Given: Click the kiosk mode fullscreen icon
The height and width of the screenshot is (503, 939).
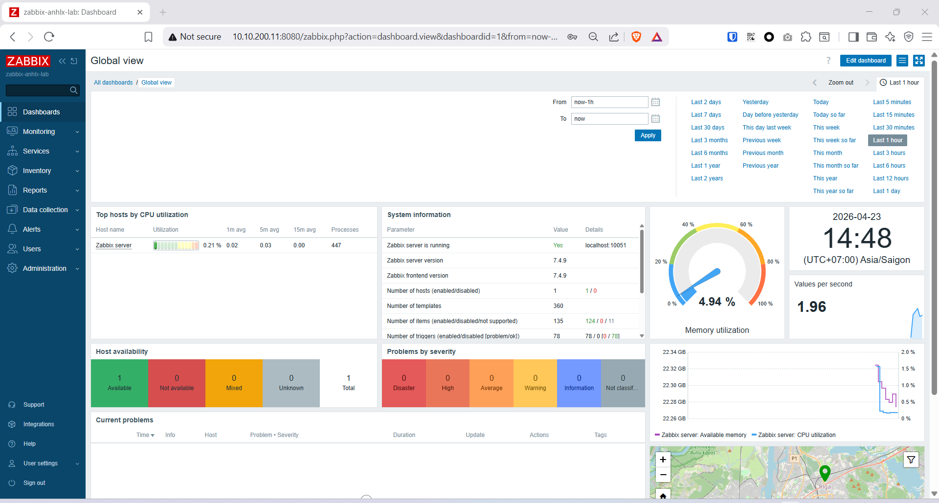Looking at the screenshot, I should click(x=919, y=61).
